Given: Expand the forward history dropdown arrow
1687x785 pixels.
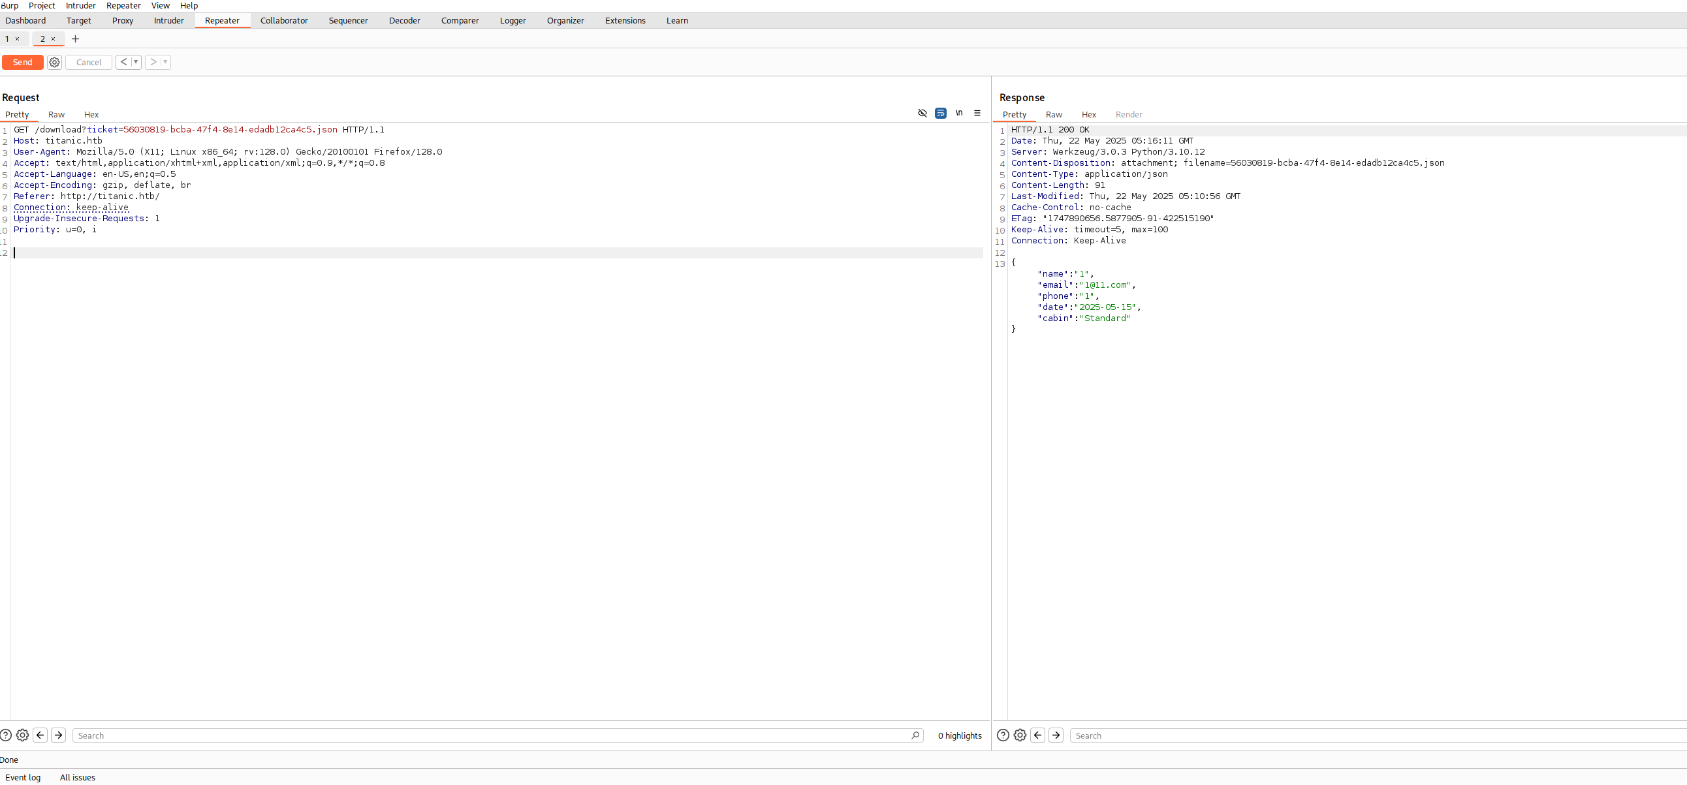Looking at the screenshot, I should click(x=166, y=62).
